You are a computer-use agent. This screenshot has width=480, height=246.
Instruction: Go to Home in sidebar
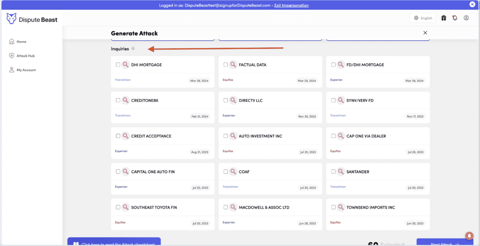[x=21, y=42]
